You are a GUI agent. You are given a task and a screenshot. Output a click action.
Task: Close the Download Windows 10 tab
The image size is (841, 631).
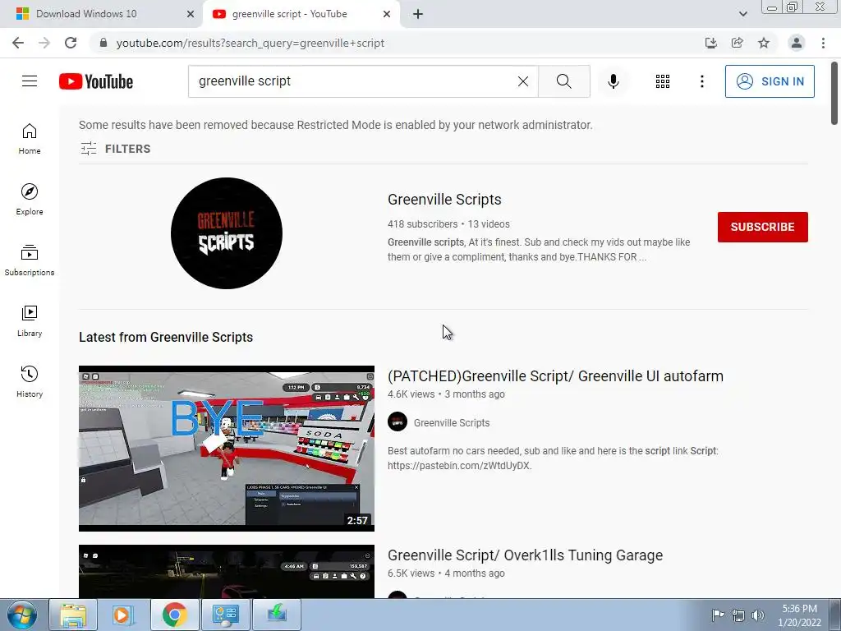(x=191, y=14)
